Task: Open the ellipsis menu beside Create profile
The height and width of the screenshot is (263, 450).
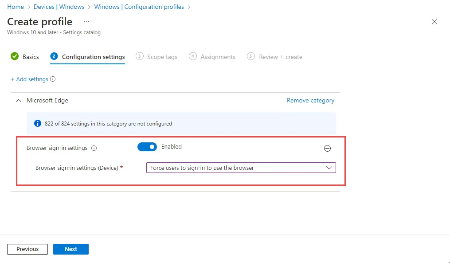Action: point(86,22)
